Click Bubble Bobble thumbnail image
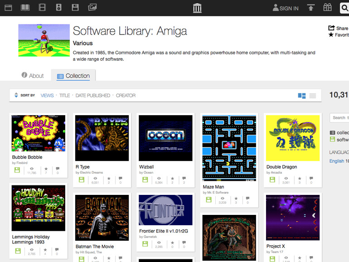349x262 pixels. tap(39, 133)
